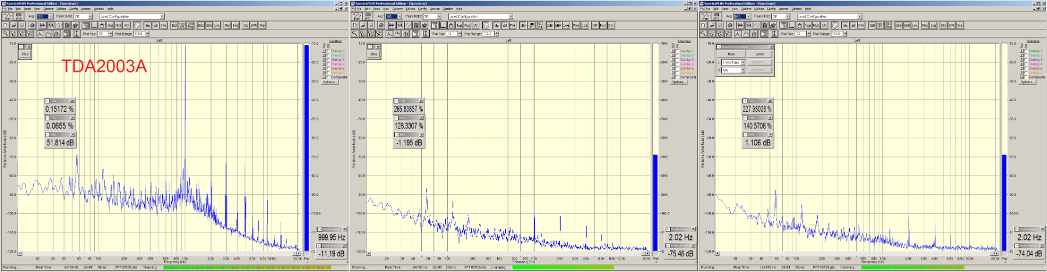Click the Hz icon in the left window
This screenshot has height=272, width=1047.
[x=148, y=26]
